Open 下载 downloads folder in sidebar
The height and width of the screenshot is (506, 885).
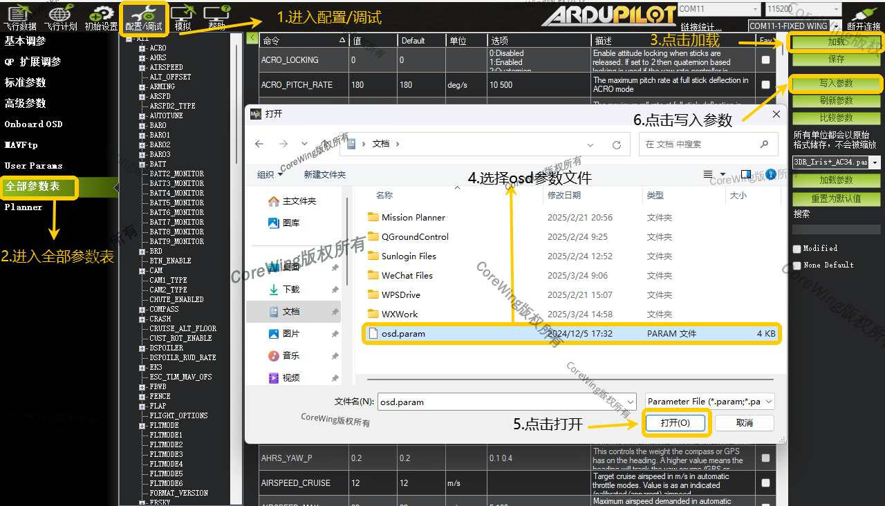tap(291, 289)
